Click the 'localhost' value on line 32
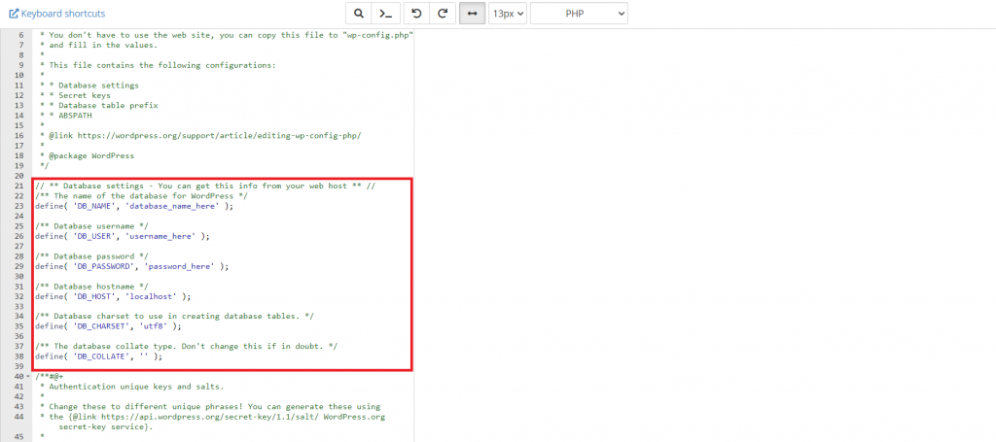The height and width of the screenshot is (442, 996). 153,296
